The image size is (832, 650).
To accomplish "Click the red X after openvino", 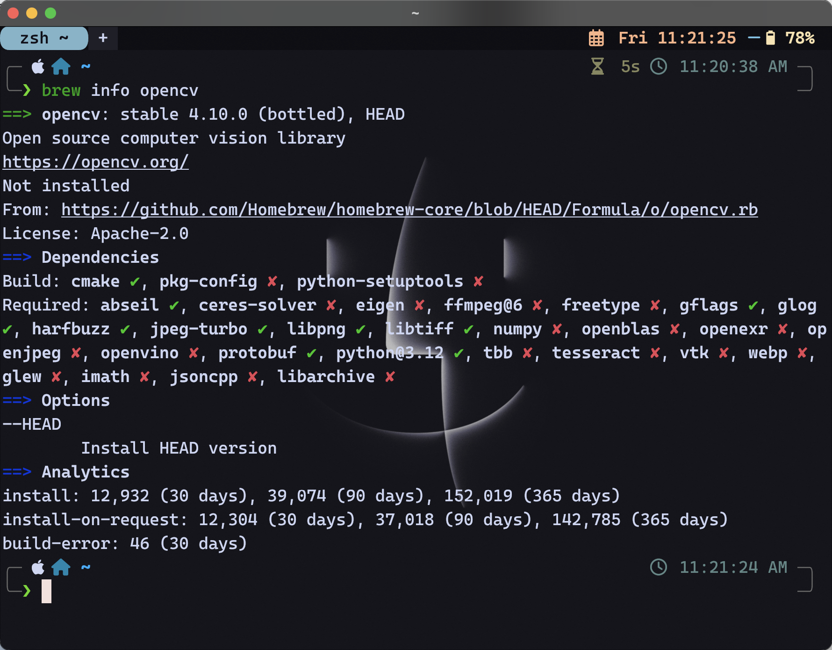I will (x=194, y=354).
